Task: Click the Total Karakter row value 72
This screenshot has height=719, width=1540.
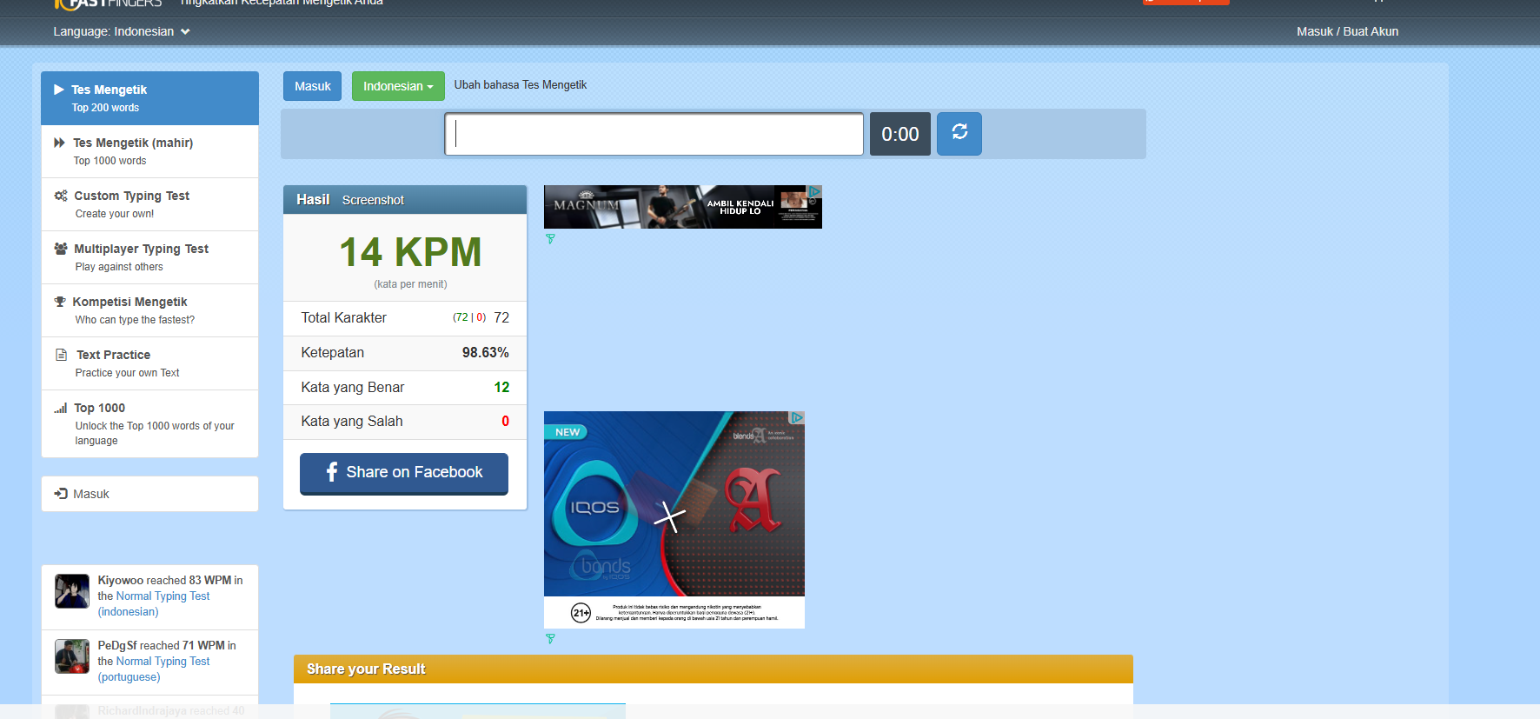Action: [x=501, y=318]
